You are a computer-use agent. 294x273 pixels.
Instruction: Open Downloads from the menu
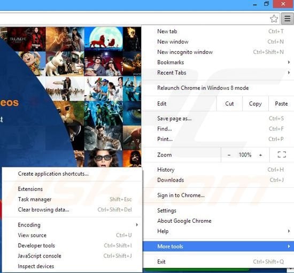[218, 180]
